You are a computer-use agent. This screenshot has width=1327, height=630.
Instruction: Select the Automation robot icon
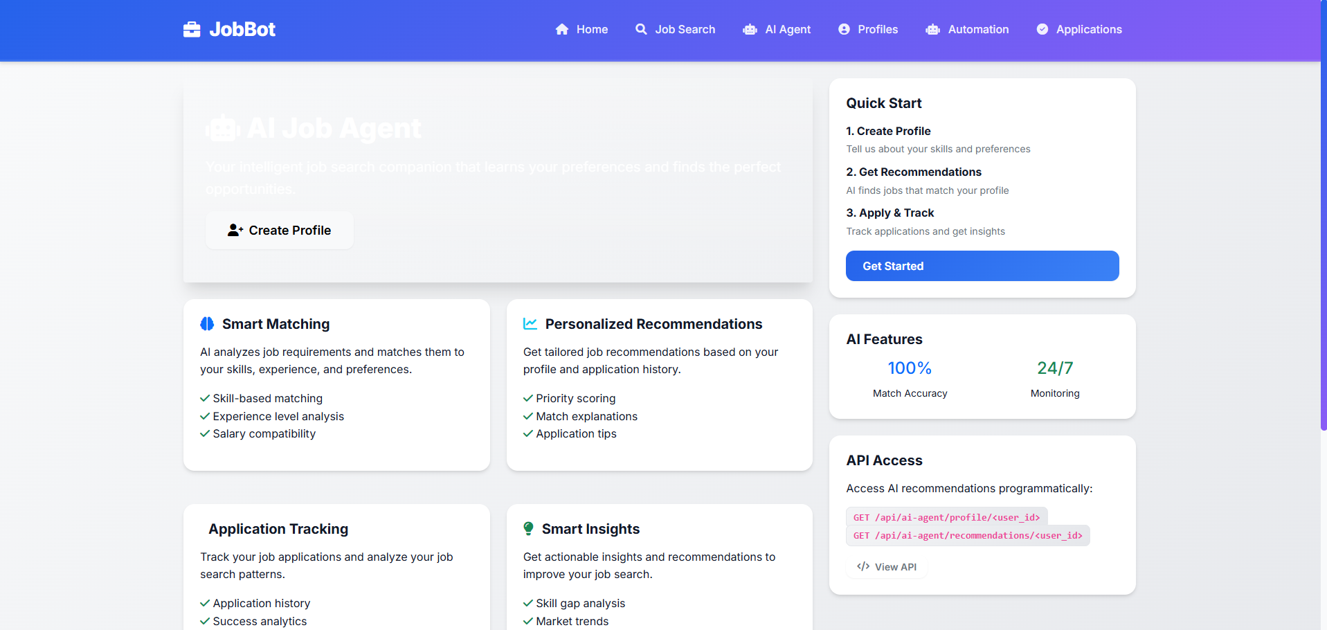[x=932, y=29]
